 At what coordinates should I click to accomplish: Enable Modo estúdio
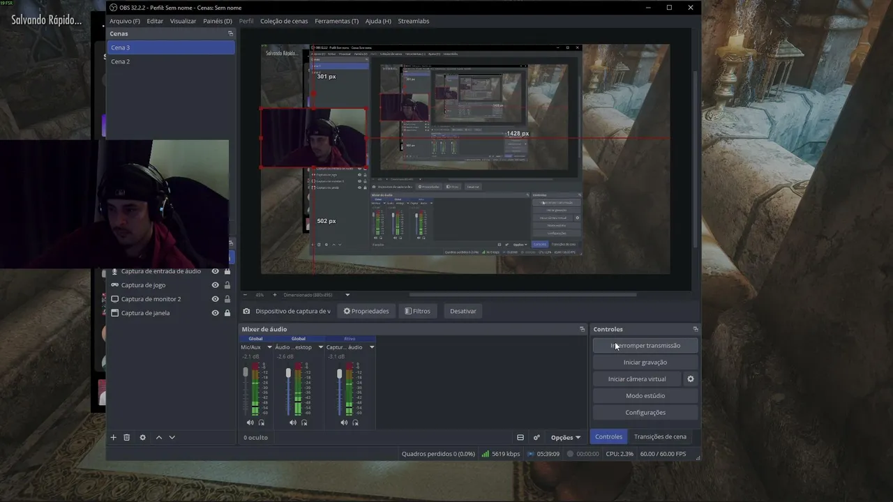point(645,395)
